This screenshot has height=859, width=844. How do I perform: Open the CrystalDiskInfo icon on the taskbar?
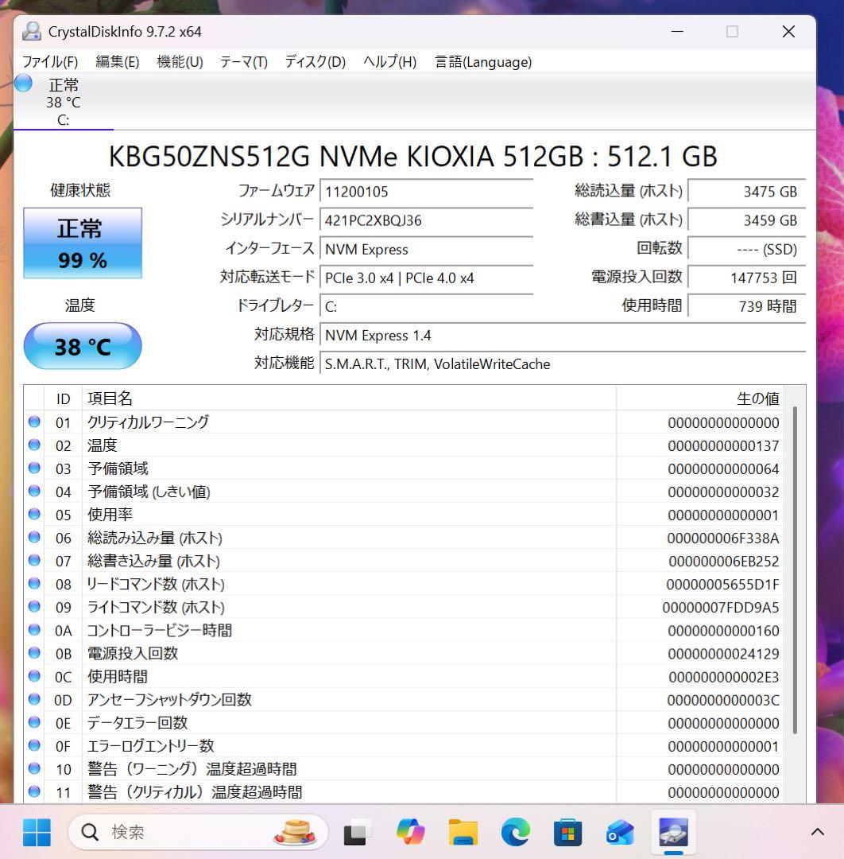672,831
